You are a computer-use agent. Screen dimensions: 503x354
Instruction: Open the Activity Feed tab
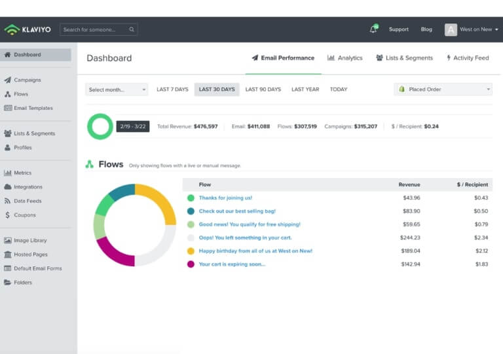(468, 58)
